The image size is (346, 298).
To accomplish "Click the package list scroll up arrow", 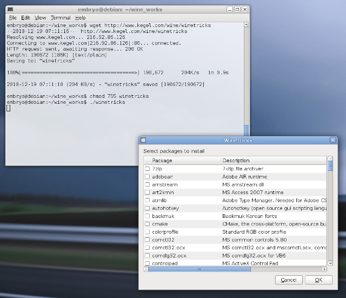I will point(330,158).
